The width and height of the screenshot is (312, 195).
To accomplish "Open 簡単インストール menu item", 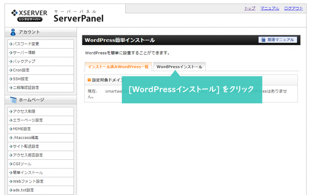I will (x=41, y=172).
